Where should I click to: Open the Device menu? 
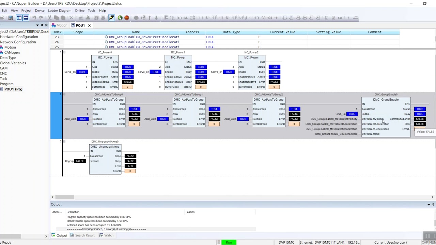click(40, 11)
